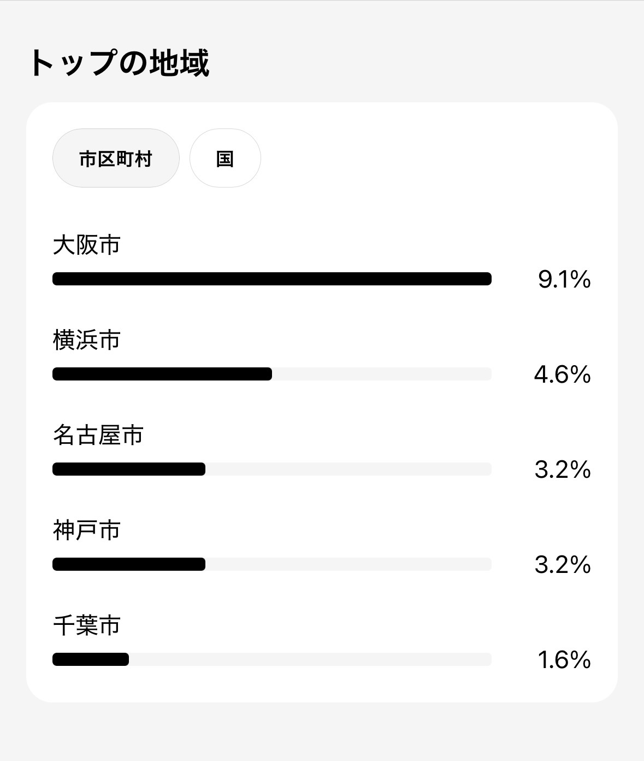Screen dimensions: 644x761
Task: Select the 横浜市 region label
Action: 86,340
